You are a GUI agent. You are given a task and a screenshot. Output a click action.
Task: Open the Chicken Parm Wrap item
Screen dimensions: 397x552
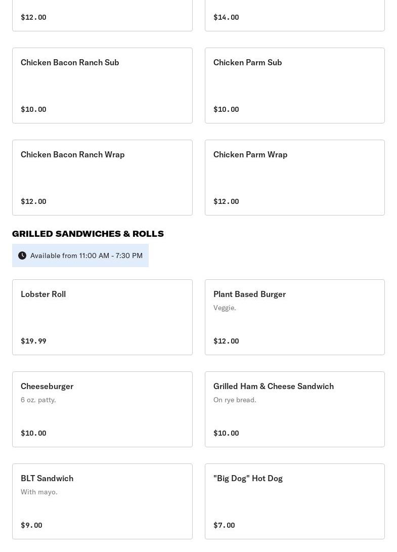(x=294, y=178)
